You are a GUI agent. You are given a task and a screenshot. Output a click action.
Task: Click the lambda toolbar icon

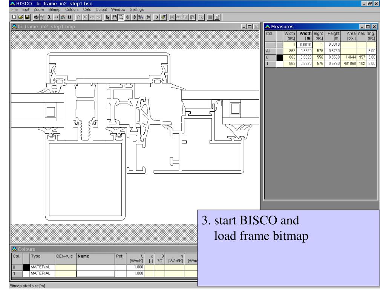49,17
